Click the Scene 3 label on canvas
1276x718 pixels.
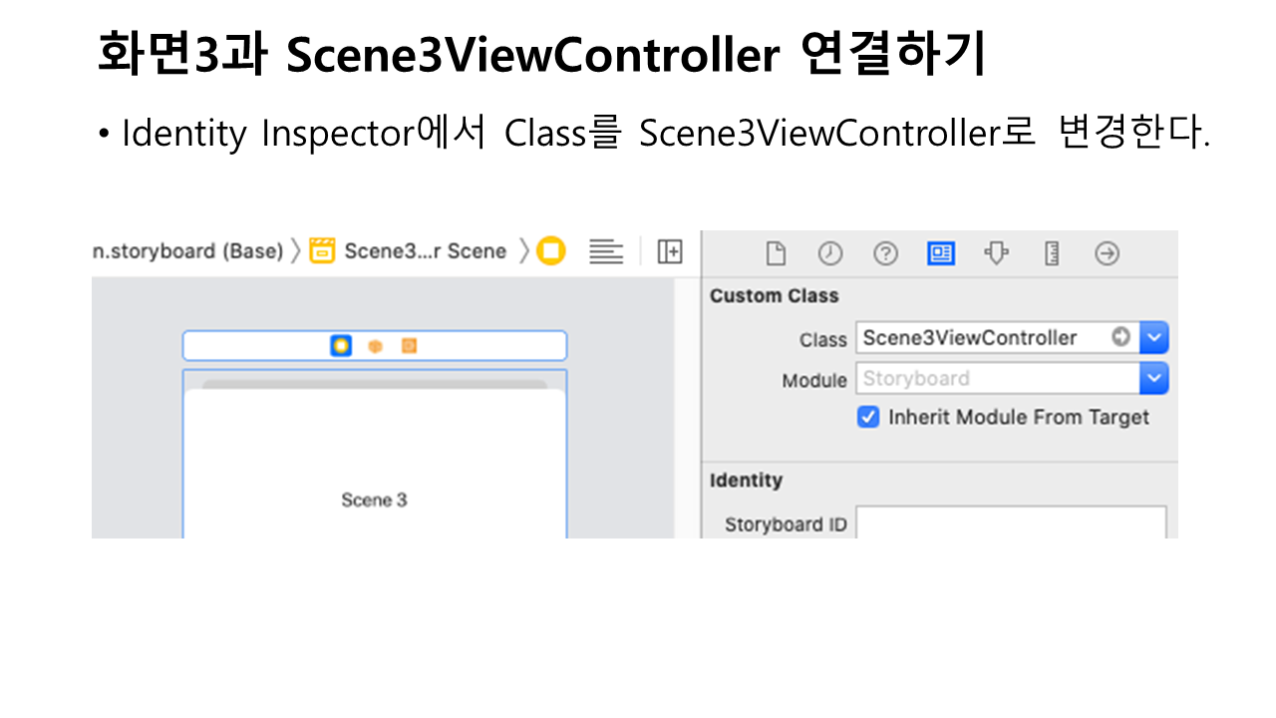[x=374, y=500]
